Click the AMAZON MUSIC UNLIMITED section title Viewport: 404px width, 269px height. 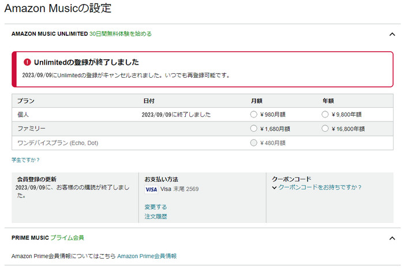click(50, 33)
